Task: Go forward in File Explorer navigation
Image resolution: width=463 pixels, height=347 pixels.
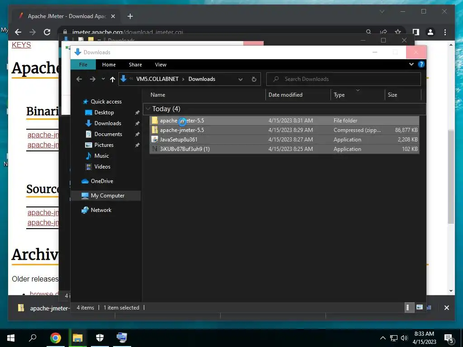Action: coord(93,79)
